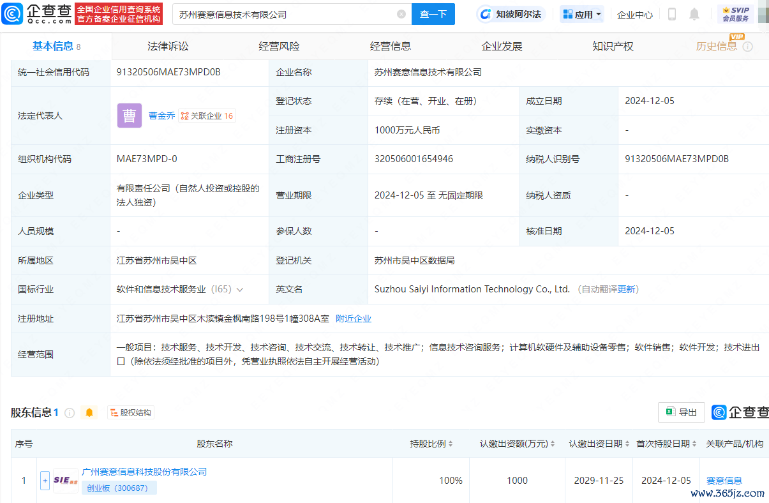Click the SIE shareholder logo thumbnail
This screenshot has height=503, width=769.
click(66, 481)
